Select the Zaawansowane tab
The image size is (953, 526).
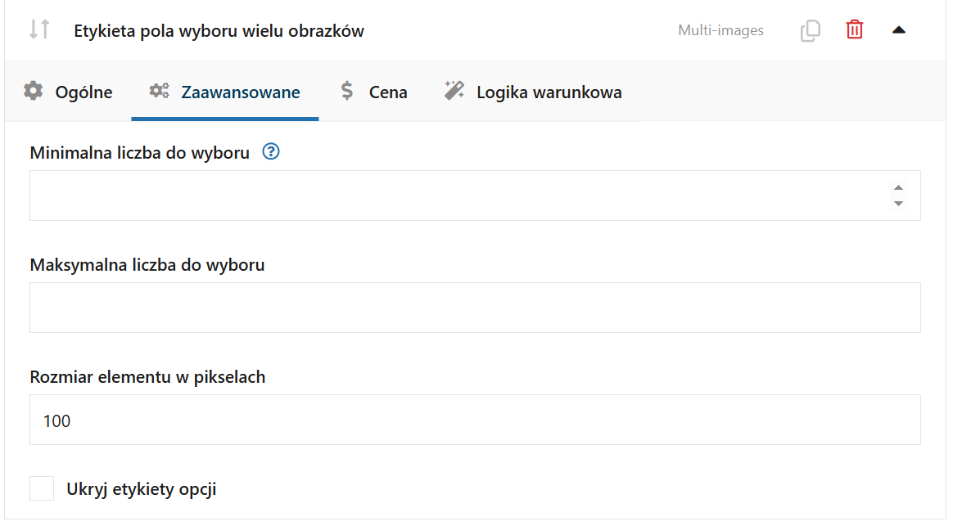point(241,92)
